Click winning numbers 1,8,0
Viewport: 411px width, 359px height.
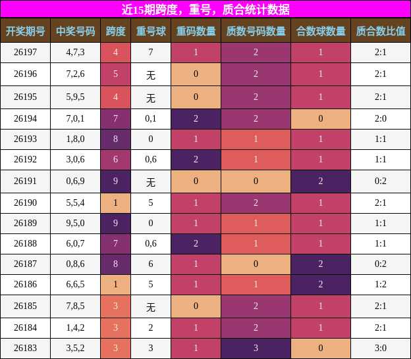point(76,139)
